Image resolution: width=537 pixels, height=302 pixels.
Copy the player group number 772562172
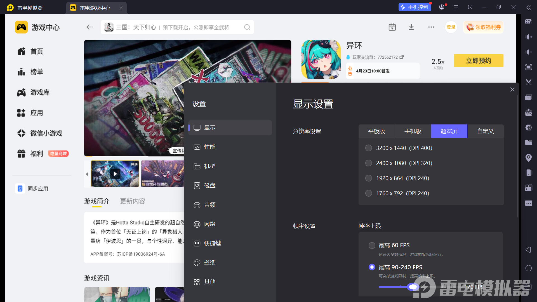point(401,57)
